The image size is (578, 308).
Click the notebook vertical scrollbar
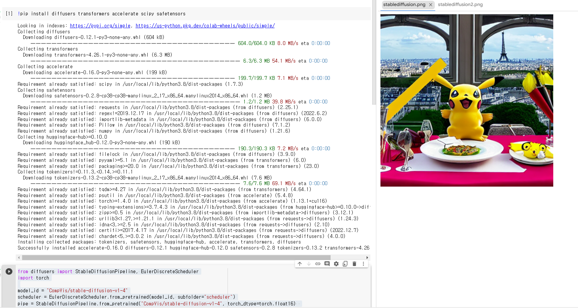(374, 52)
